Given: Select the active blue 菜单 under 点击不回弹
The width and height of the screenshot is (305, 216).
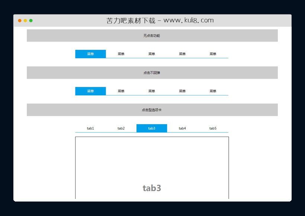Looking at the screenshot, I should tap(90, 91).
